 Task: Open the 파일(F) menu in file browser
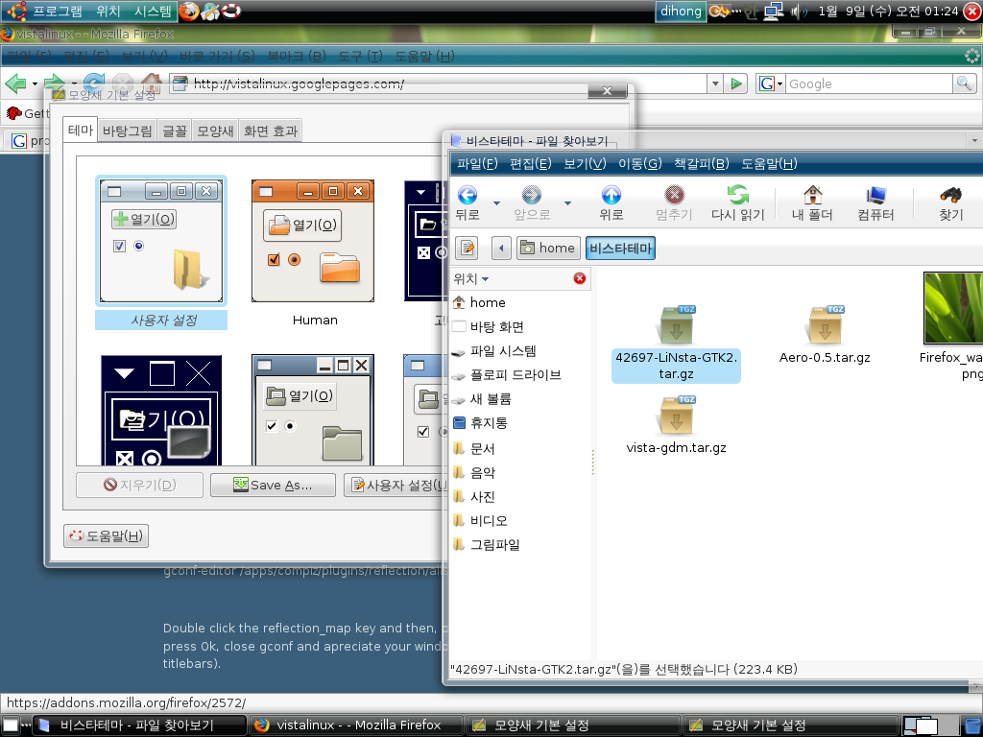pyautogui.click(x=477, y=163)
